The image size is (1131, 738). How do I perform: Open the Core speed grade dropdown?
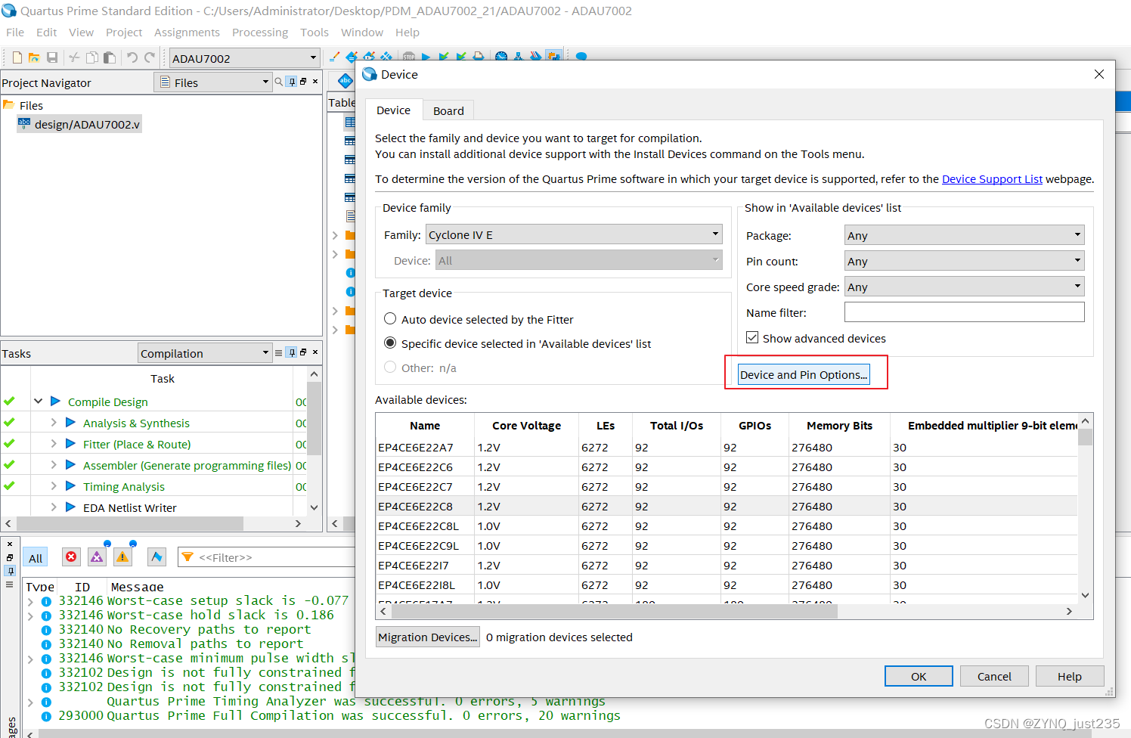click(x=964, y=287)
